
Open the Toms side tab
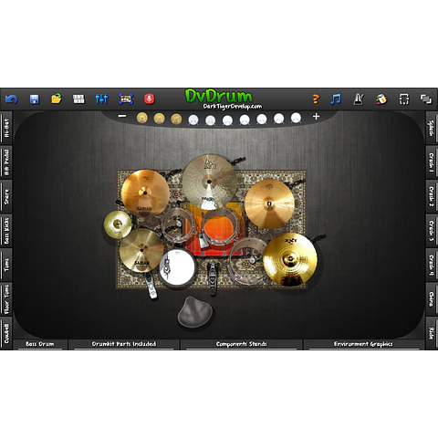pyautogui.click(x=6, y=265)
